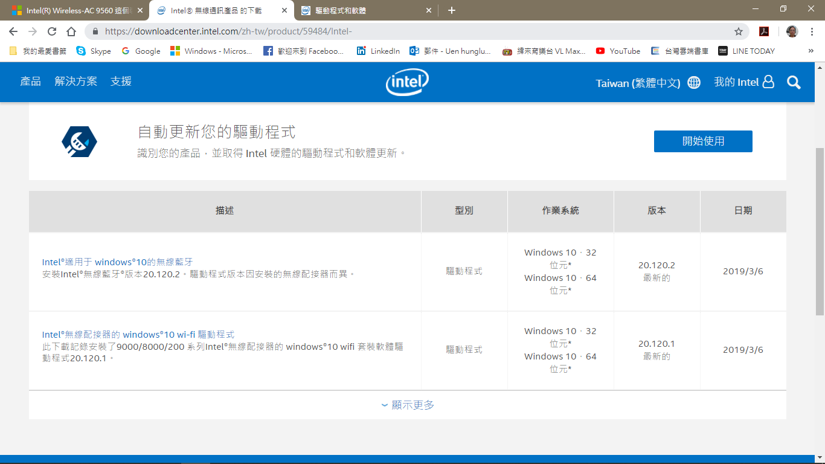Show the hidden bookmarks overflow chevron
The height and width of the screenshot is (464, 825).
tap(811, 51)
